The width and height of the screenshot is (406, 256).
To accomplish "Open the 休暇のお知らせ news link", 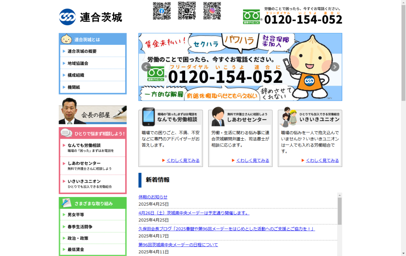I will pyautogui.click(x=153, y=197).
